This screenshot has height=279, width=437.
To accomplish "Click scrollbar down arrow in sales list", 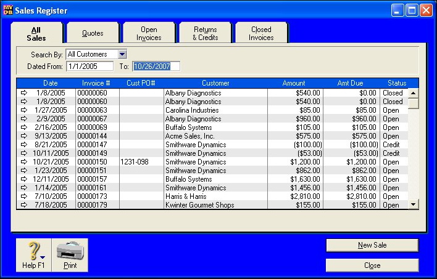I will tap(414, 204).
